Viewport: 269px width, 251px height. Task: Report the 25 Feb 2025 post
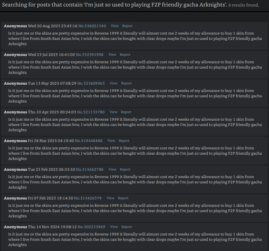[x=125, y=169]
